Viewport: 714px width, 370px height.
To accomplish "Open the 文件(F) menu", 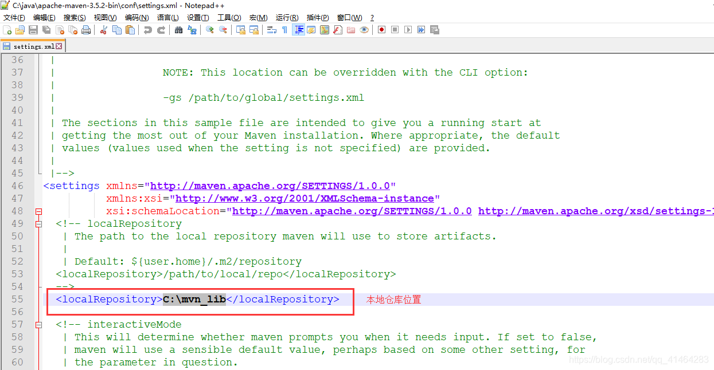I will click(x=14, y=18).
